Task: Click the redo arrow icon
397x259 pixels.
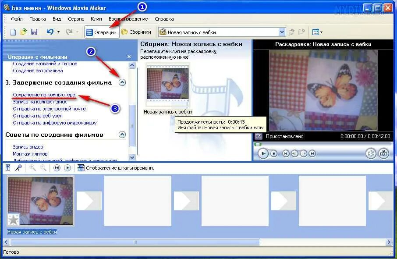Action: (x=69, y=32)
